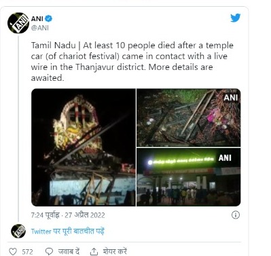Open the tweet info circle icon
This screenshot has height=256, width=271.
(x=236, y=215)
